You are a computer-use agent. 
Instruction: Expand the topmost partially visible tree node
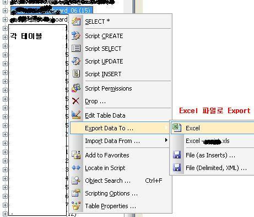pos(5,2)
